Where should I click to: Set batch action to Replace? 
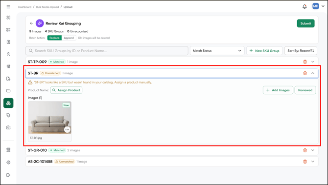54,38
